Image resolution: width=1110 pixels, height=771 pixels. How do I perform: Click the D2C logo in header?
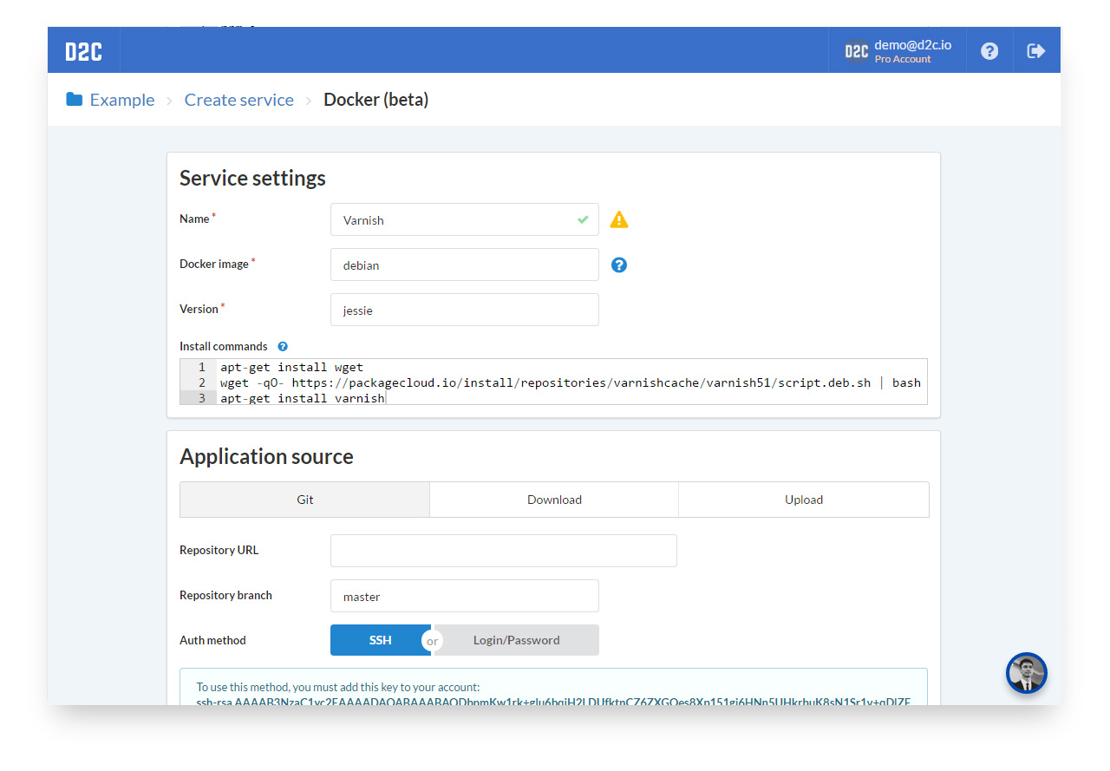[83, 51]
